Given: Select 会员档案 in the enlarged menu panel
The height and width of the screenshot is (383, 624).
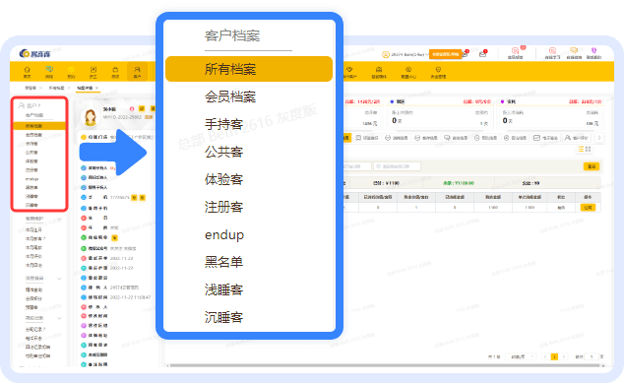Looking at the screenshot, I should point(230,96).
